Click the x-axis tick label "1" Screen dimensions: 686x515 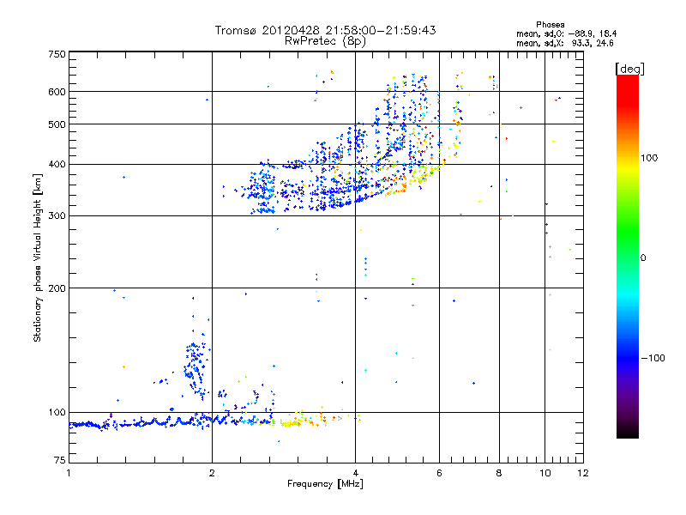[69, 473]
